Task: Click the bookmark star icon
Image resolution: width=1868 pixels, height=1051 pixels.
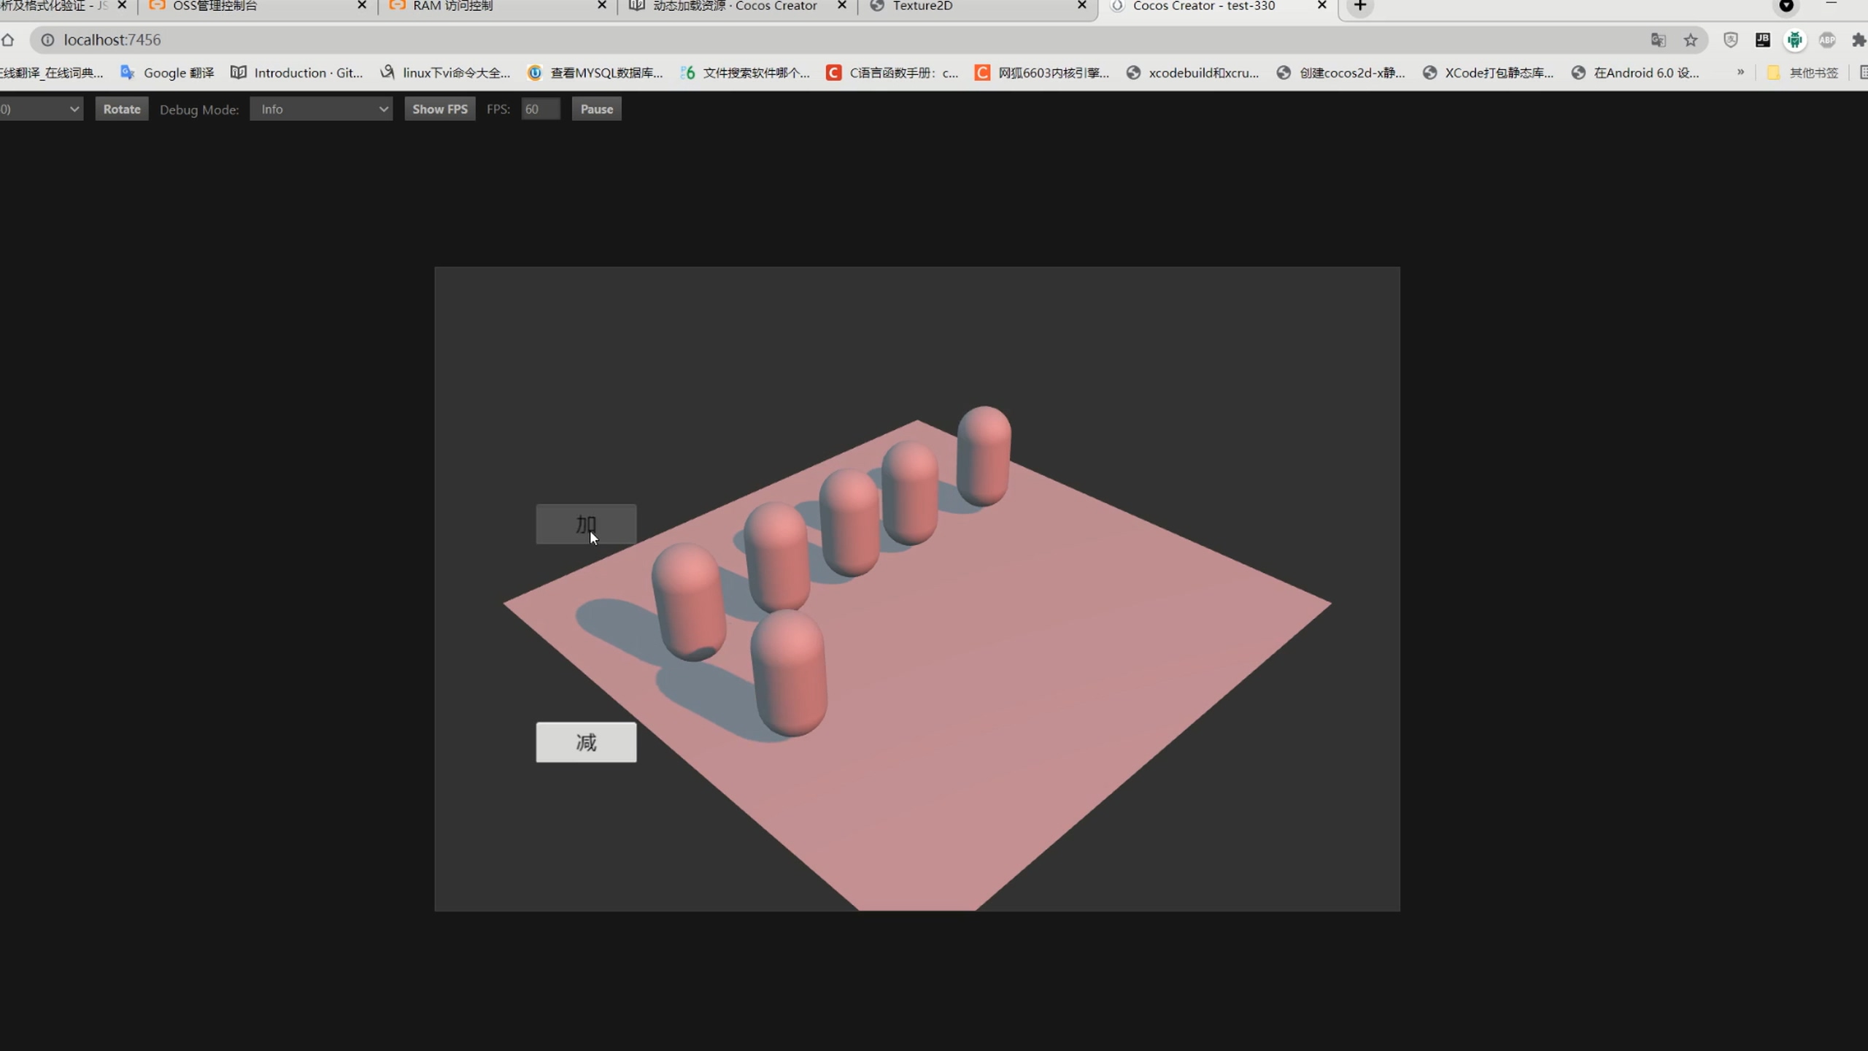Action: (x=1690, y=40)
